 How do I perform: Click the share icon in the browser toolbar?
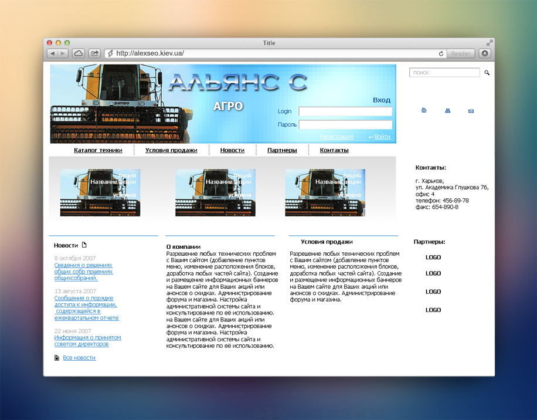pos(94,53)
